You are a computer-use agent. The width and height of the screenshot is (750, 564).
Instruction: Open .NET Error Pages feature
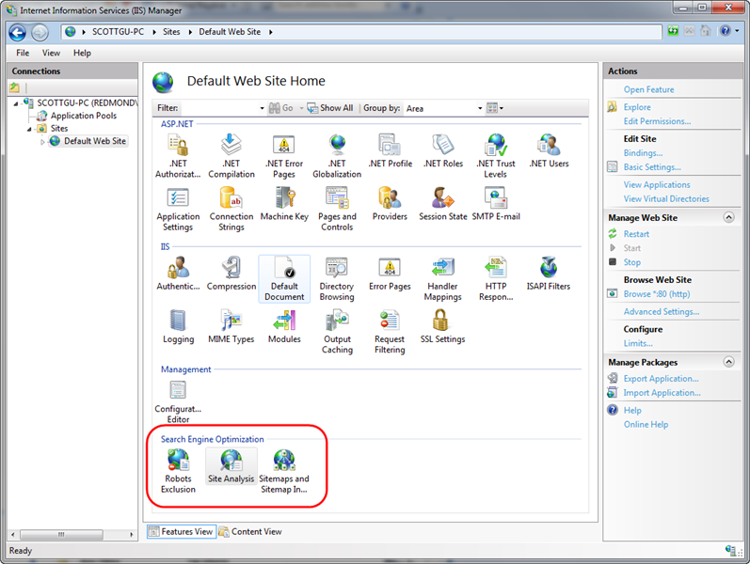(284, 156)
